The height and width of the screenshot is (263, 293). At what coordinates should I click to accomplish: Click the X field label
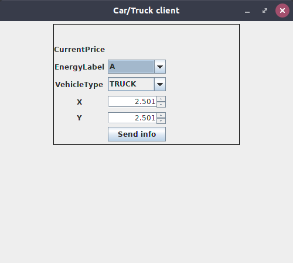(x=79, y=102)
